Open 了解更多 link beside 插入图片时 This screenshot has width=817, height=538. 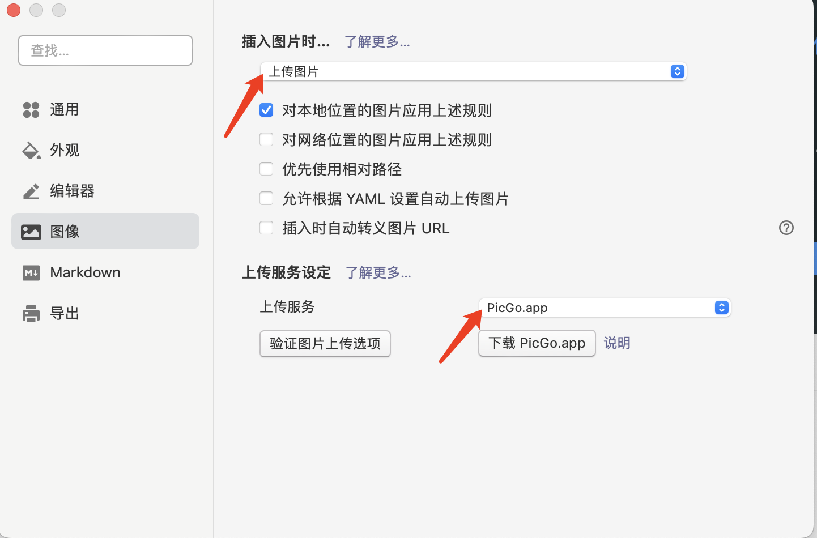(x=377, y=42)
